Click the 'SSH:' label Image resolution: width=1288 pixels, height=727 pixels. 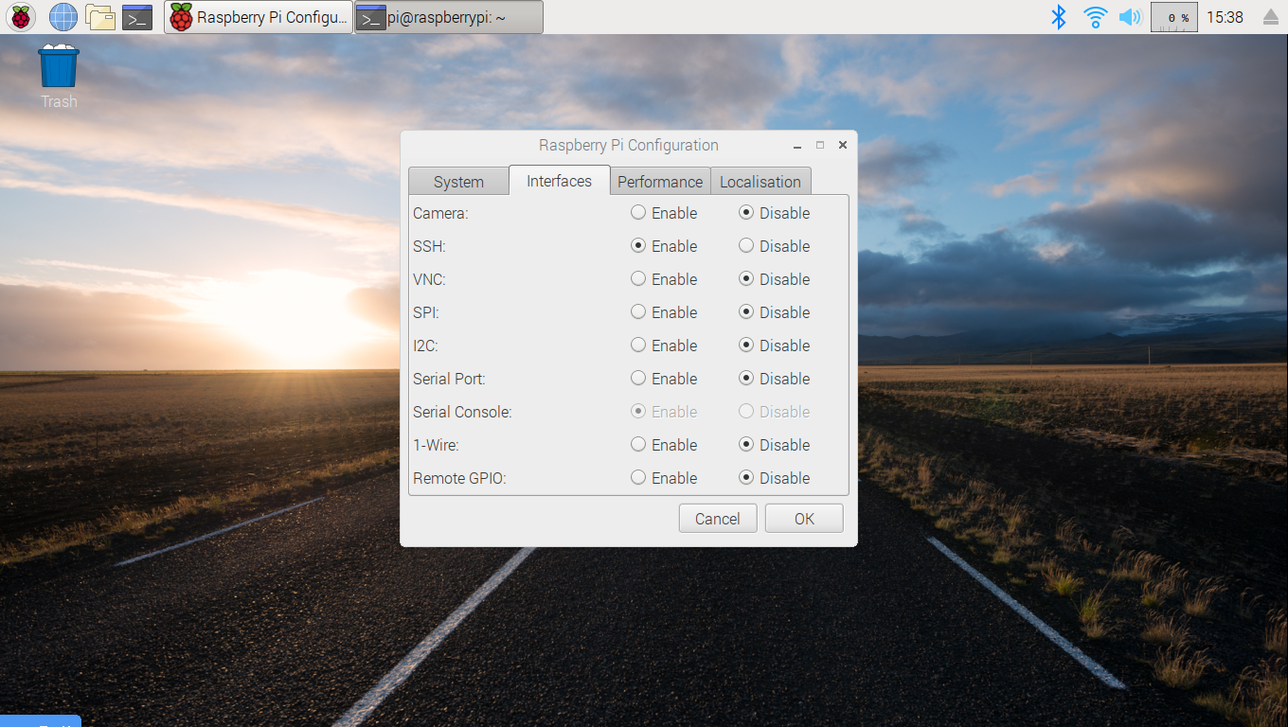click(429, 246)
